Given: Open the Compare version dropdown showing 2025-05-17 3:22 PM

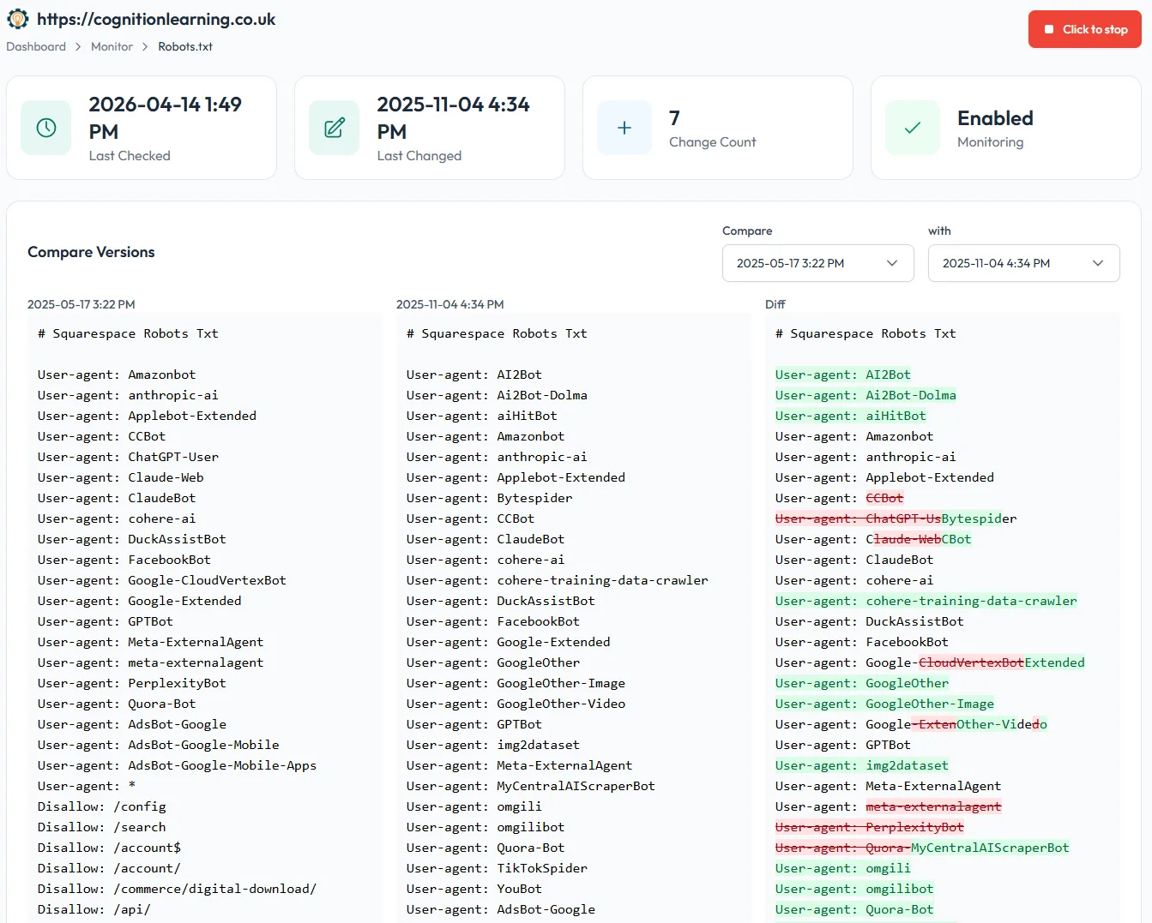Looking at the screenshot, I should (x=817, y=263).
